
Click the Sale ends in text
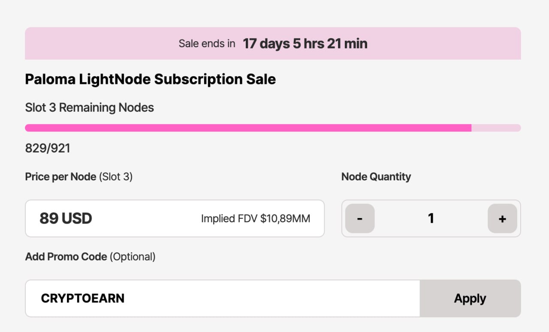tap(207, 43)
